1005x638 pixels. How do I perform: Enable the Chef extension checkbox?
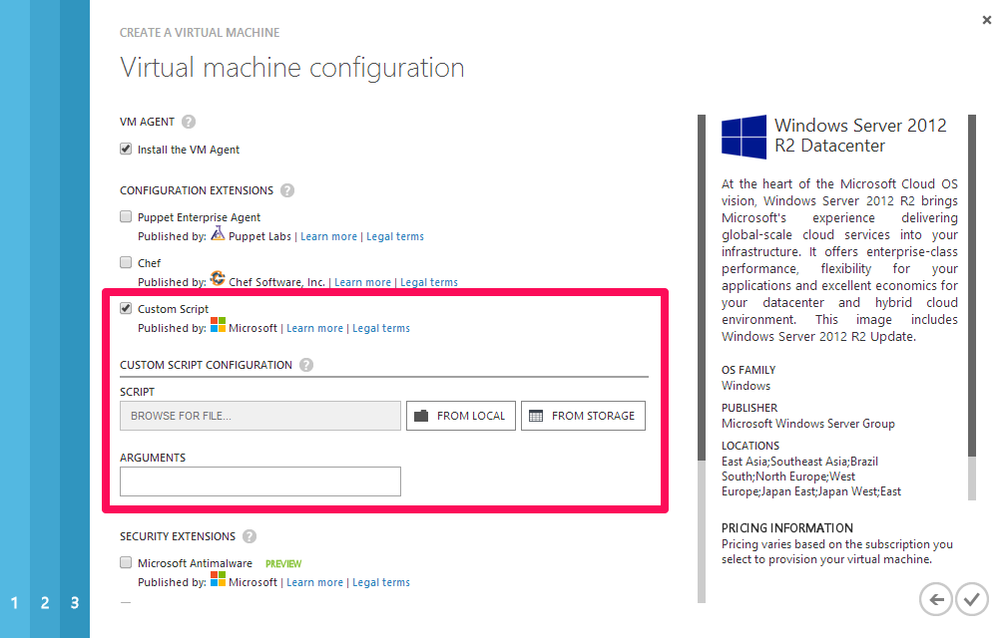[126, 263]
